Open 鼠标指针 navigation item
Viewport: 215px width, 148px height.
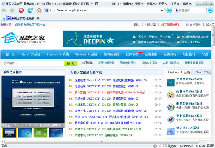click(x=189, y=54)
